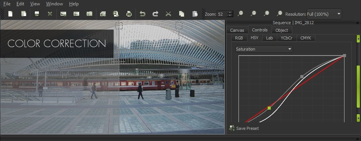Click the green X close-project icon
Screen dimensions: 361x141
(x=50, y=14)
